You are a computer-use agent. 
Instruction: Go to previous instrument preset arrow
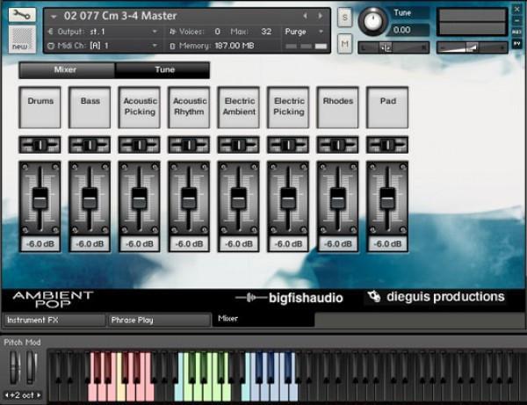(306, 16)
